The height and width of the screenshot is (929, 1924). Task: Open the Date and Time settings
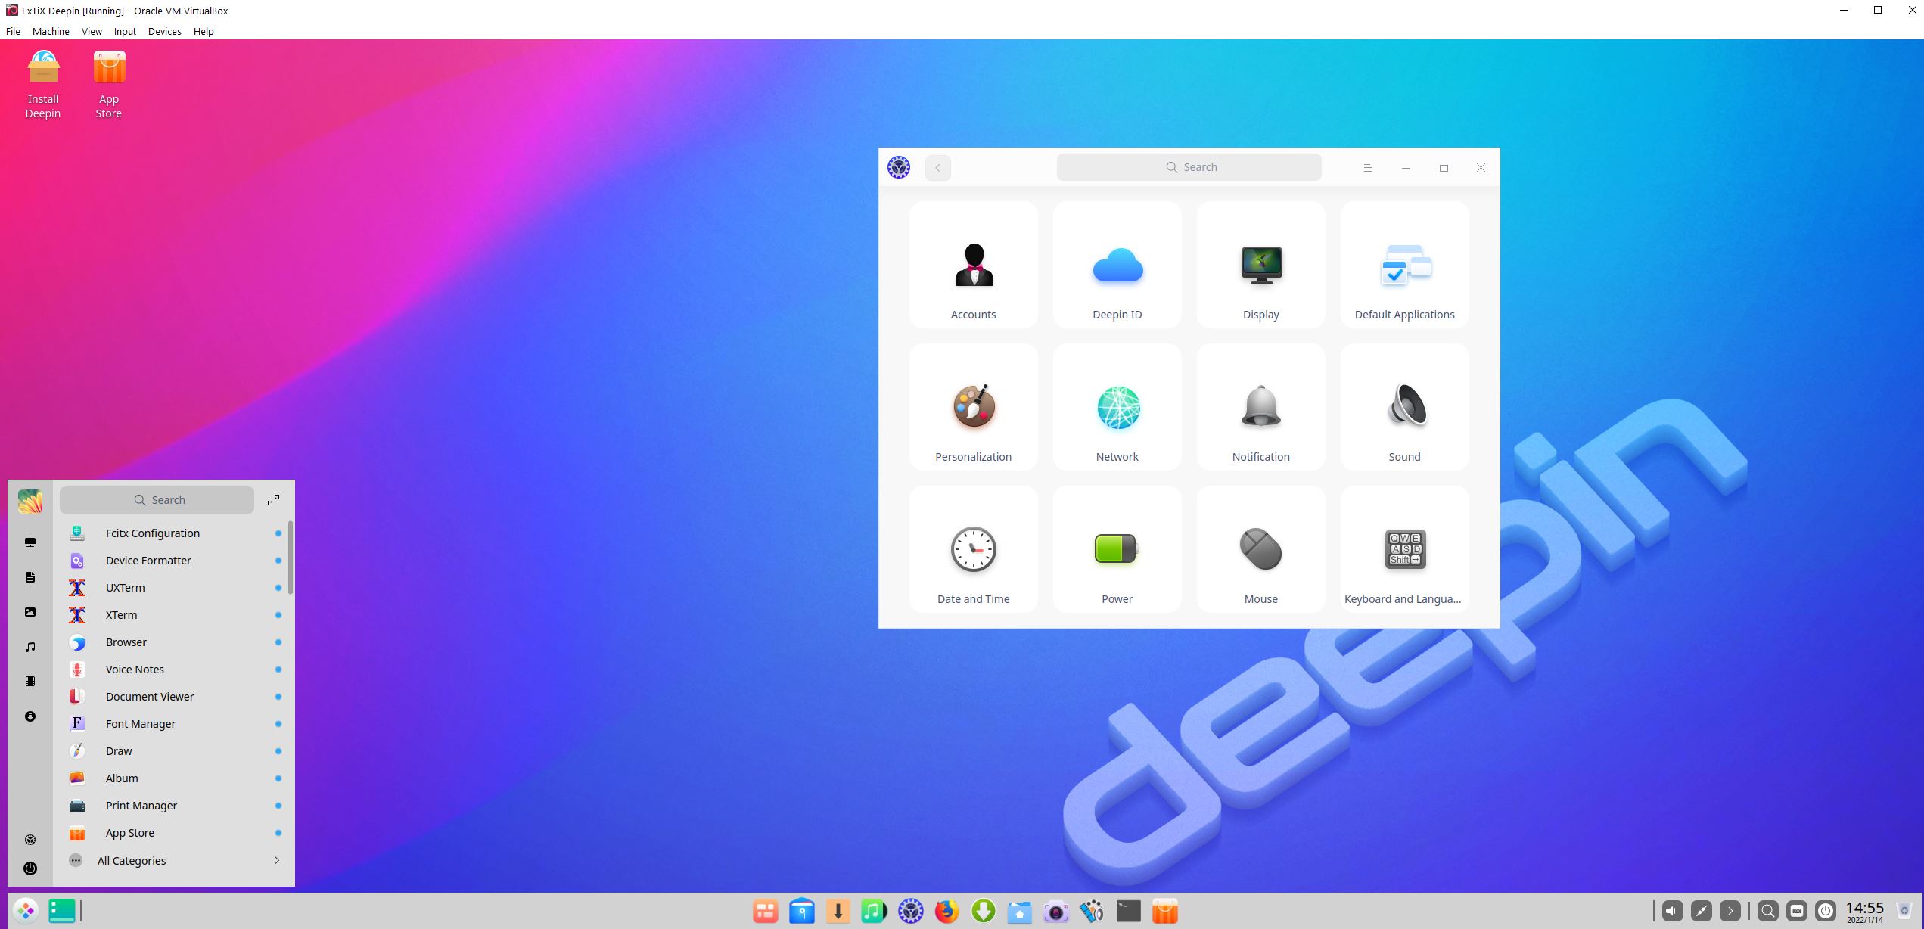coord(973,549)
